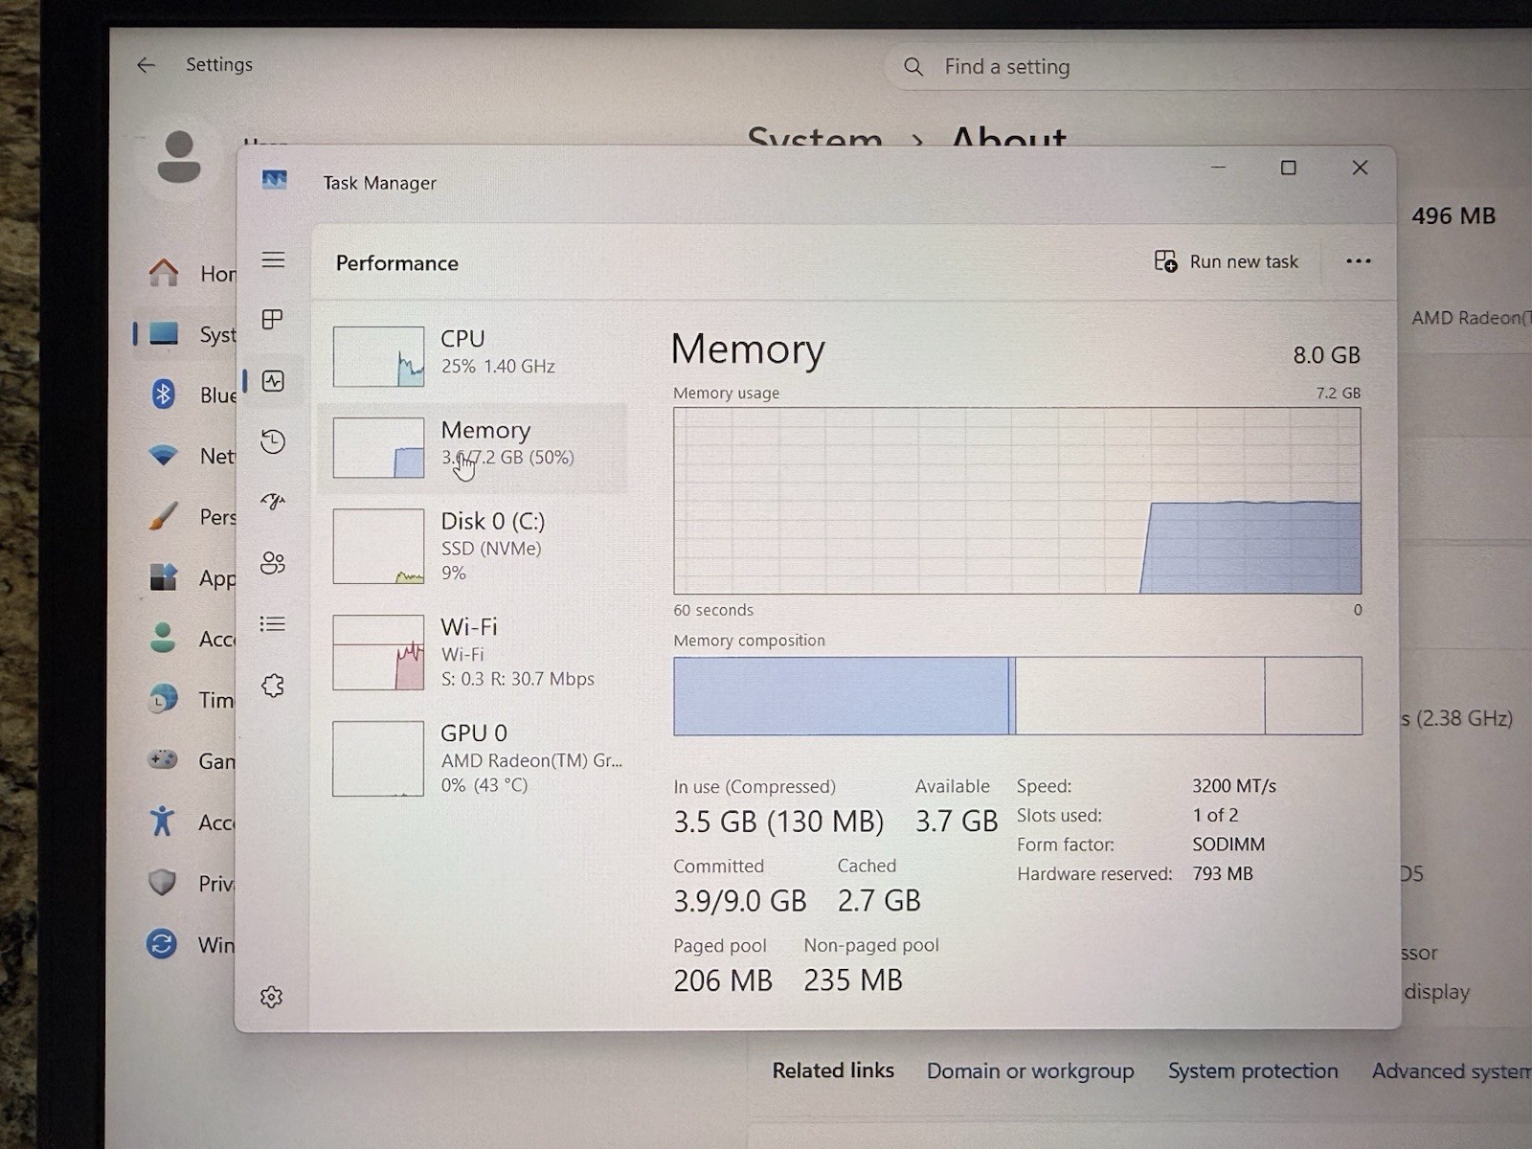
Task: Click the Settings back arrow
Action: click(146, 65)
